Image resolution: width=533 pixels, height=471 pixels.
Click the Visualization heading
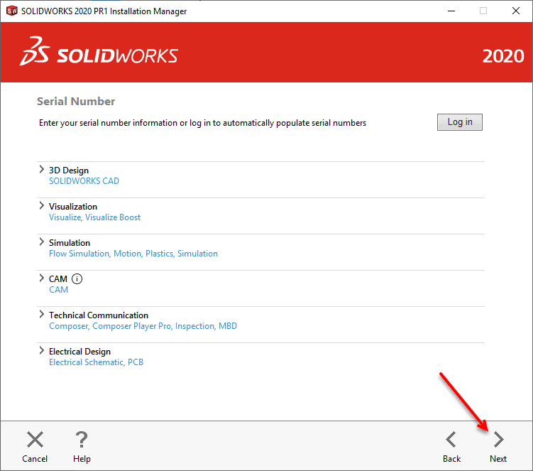pos(73,207)
